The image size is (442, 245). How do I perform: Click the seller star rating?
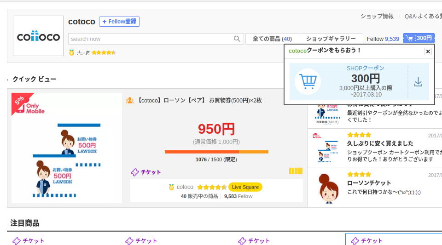[212, 187]
